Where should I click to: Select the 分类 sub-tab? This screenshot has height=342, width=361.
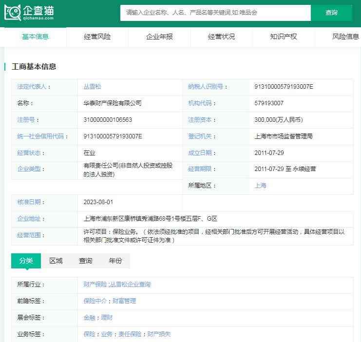pyautogui.click(x=26, y=261)
